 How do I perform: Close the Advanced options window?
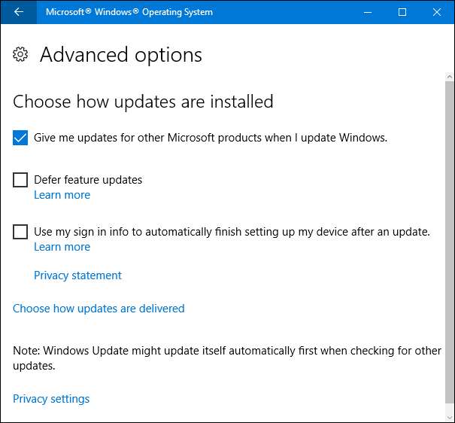437,12
